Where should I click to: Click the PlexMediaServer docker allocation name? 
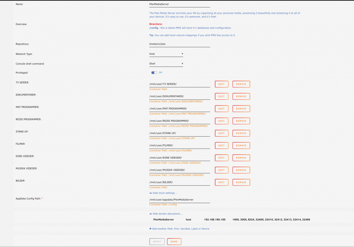[164, 219]
